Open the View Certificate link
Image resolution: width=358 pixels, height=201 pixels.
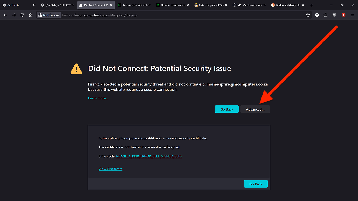point(111,169)
